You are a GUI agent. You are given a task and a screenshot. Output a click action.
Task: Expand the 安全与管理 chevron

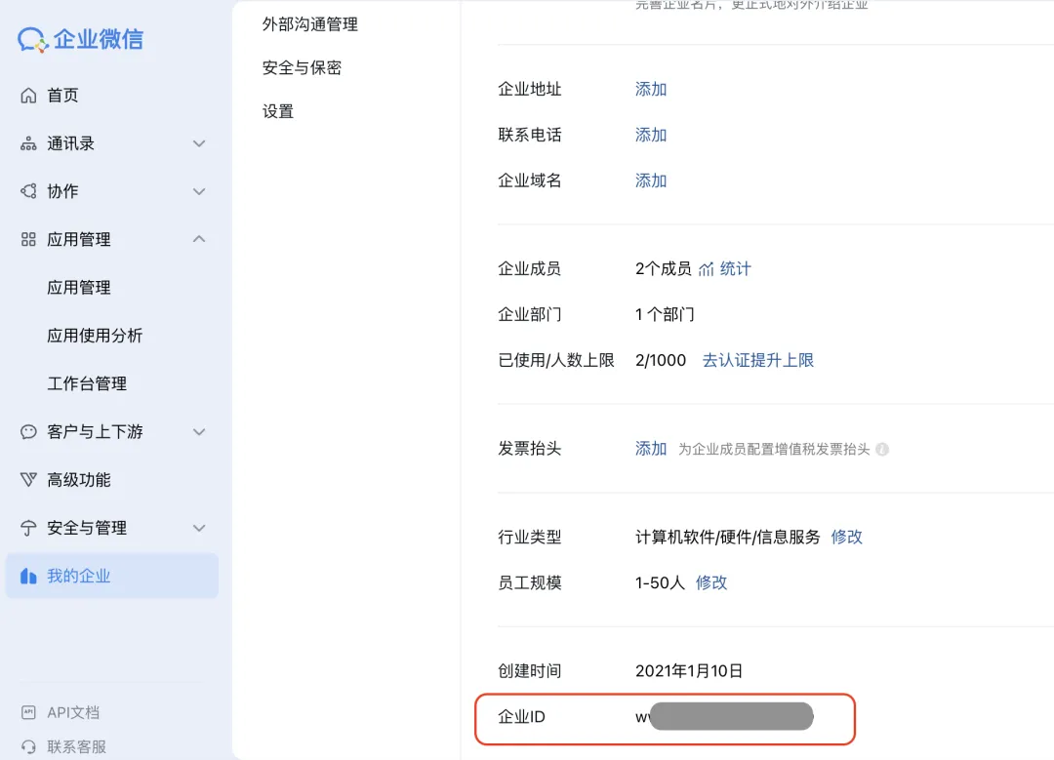click(x=199, y=528)
